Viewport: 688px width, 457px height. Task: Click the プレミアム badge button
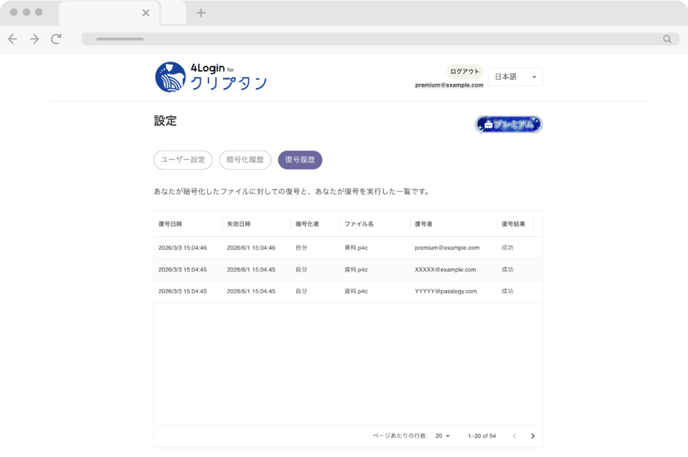pos(509,124)
